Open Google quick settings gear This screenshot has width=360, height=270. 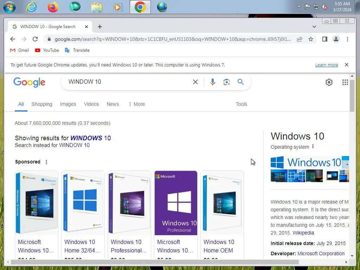329,82
